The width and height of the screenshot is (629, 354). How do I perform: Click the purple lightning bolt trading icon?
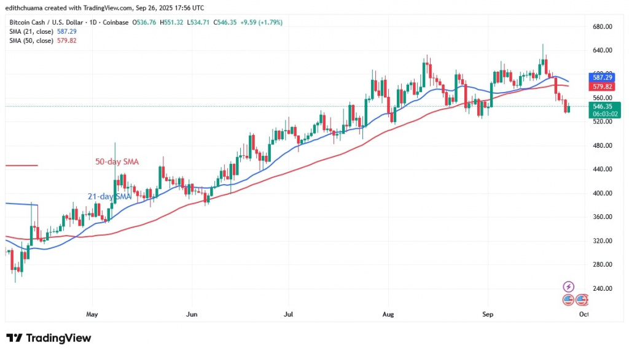tap(568, 287)
